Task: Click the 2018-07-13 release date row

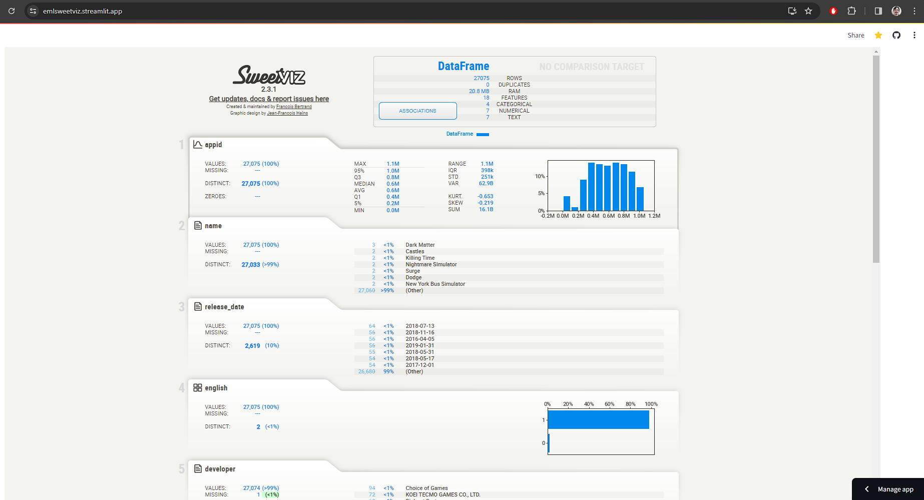Action: pyautogui.click(x=509, y=326)
